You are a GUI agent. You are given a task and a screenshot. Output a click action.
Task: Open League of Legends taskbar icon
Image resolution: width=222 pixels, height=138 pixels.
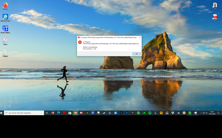coord(155,113)
